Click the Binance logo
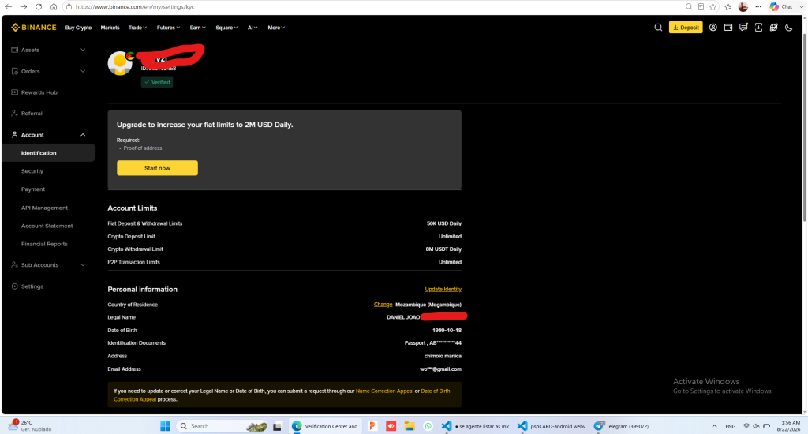Image resolution: width=808 pixels, height=434 pixels. pyautogui.click(x=33, y=28)
